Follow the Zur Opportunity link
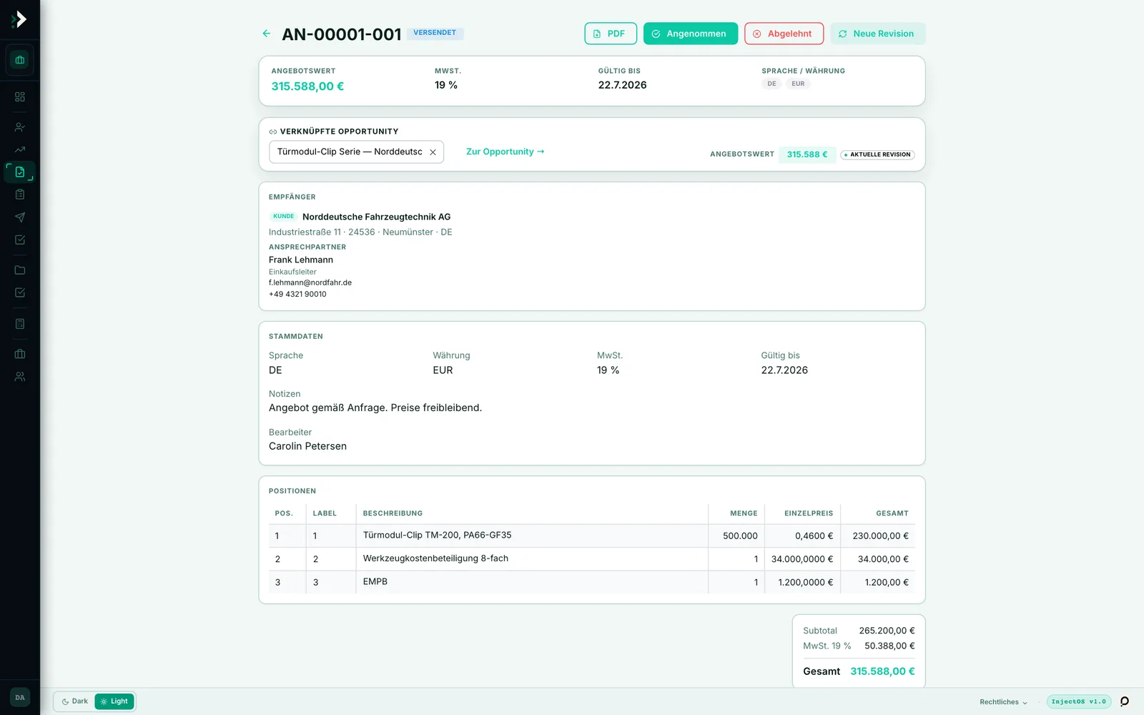 pyautogui.click(x=505, y=152)
